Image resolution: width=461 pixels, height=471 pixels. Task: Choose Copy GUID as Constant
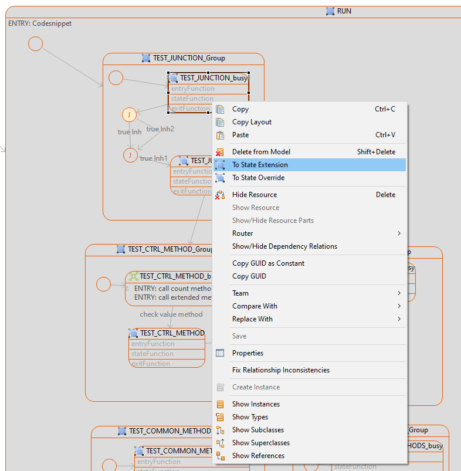(268, 263)
